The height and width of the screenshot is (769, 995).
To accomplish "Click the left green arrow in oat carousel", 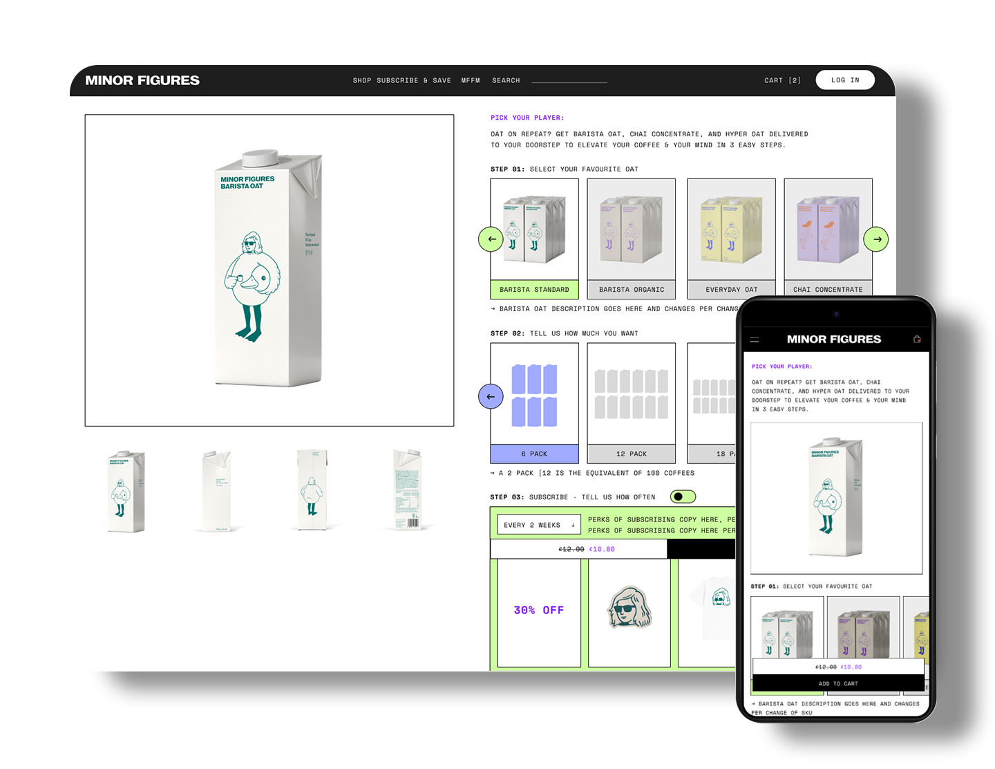I will (x=491, y=239).
